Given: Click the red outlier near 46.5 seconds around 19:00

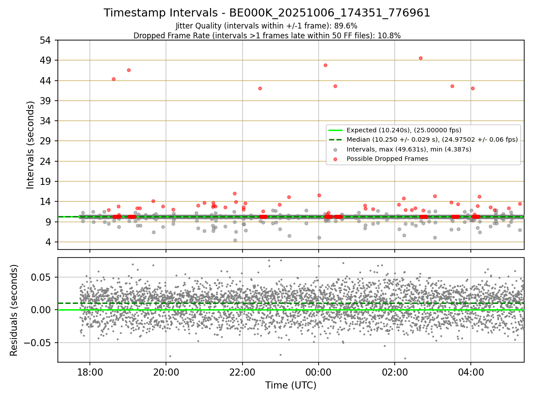Looking at the screenshot, I should coord(129,70).
